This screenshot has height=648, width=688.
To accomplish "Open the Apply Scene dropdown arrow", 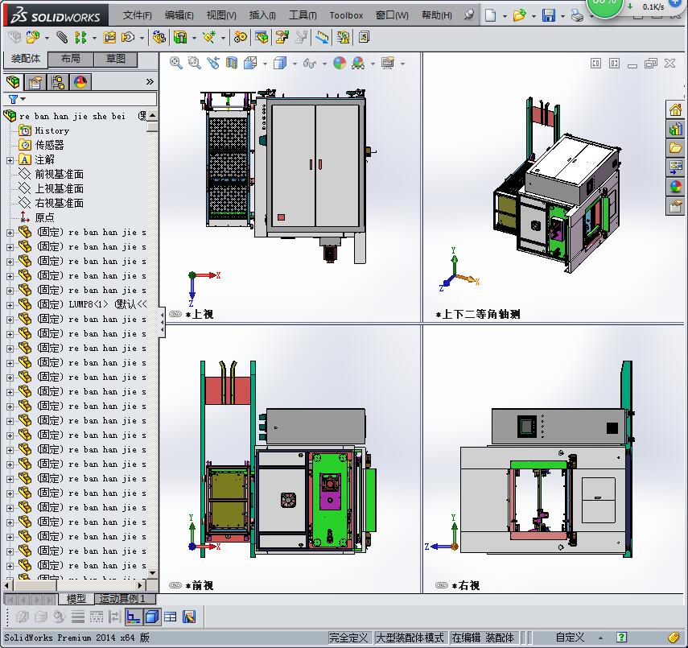I will pos(373,64).
